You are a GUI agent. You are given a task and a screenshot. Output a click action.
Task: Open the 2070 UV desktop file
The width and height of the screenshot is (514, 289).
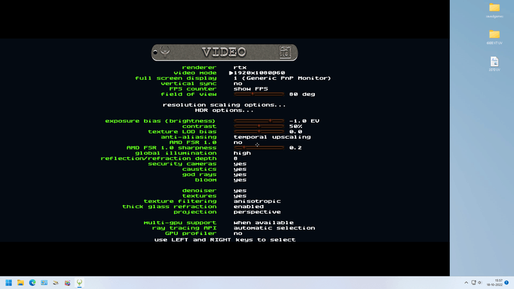tap(494, 64)
